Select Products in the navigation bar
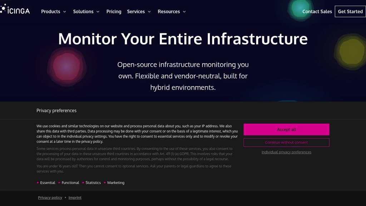Image resolution: width=366 pixels, height=206 pixels. [x=50, y=11]
